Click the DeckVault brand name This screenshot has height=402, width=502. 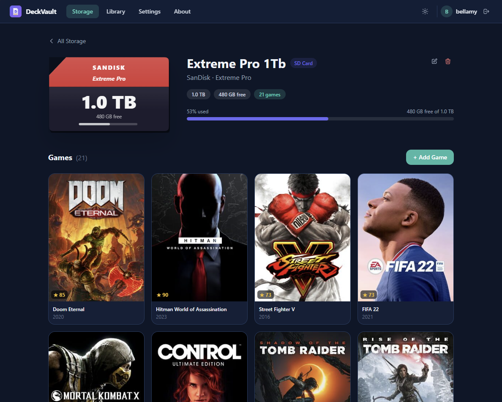click(41, 11)
